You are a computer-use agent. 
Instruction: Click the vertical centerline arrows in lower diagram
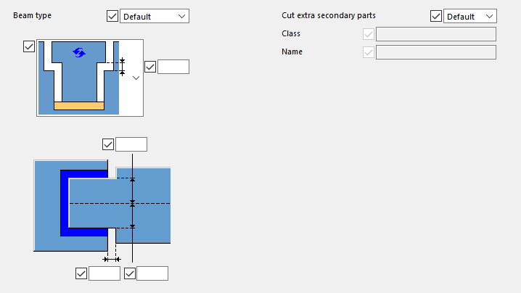pyautogui.click(x=132, y=203)
